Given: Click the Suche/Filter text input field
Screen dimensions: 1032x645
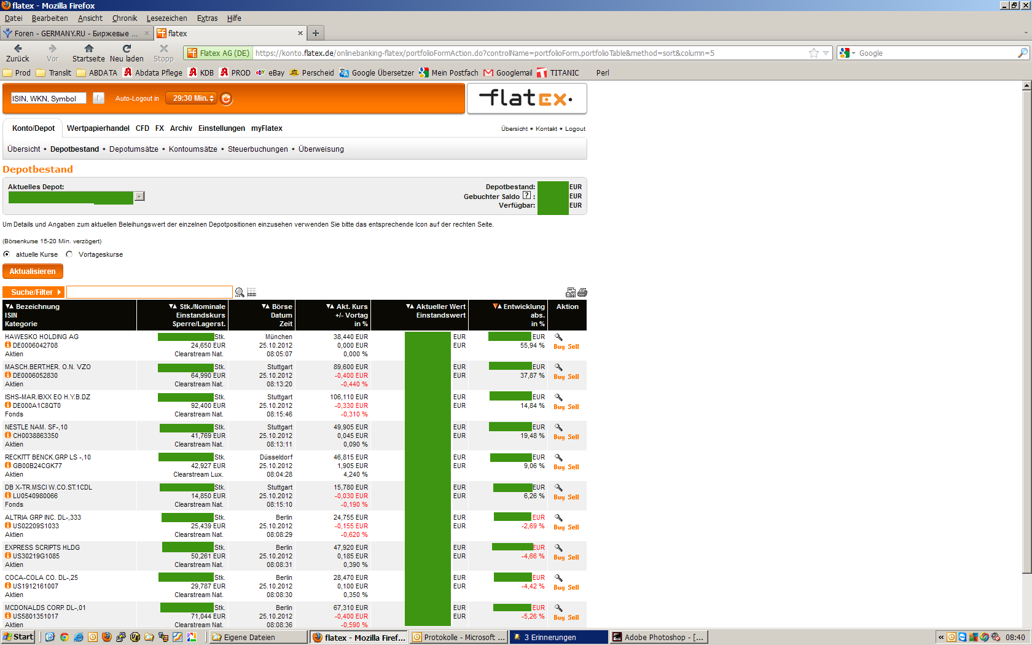Looking at the screenshot, I should 149,292.
